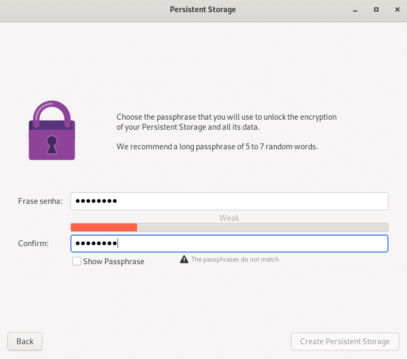The height and width of the screenshot is (359, 407).
Task: Focus the Frase senha passphrase field
Action: [x=229, y=201]
